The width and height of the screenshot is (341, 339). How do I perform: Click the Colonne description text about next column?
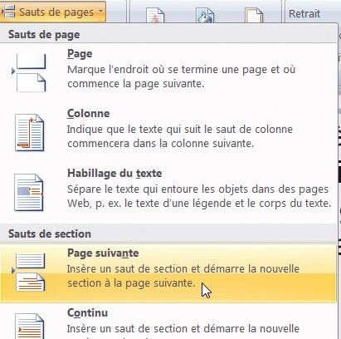tap(180, 136)
